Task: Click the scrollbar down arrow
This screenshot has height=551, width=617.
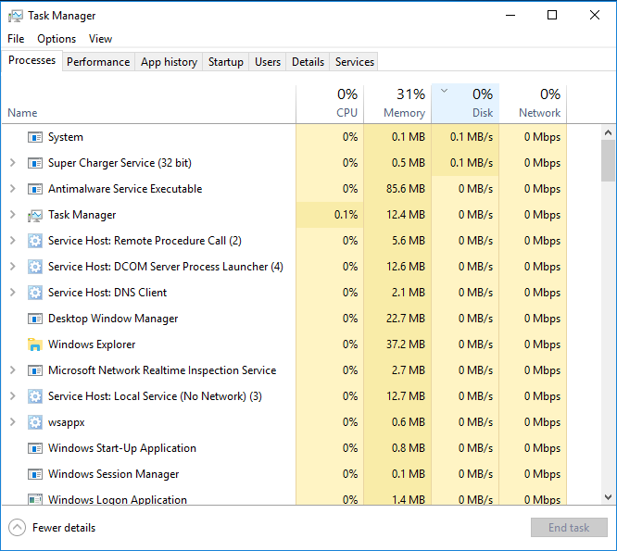Action: coord(609,496)
